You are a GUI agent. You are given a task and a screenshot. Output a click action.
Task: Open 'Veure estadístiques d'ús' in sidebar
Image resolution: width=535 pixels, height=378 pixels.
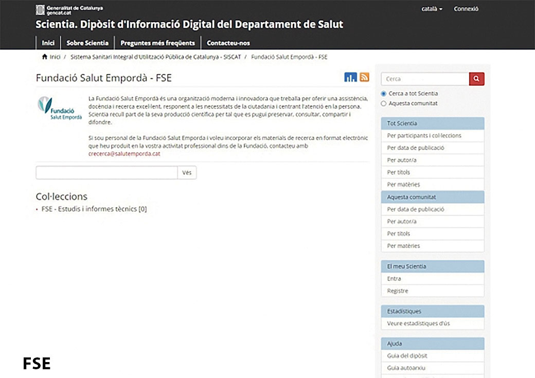418,323
